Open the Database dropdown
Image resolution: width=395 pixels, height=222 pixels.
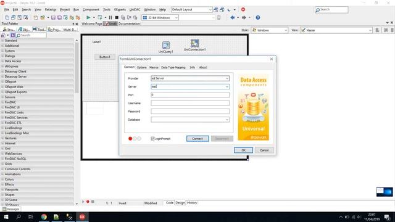(x=227, y=120)
